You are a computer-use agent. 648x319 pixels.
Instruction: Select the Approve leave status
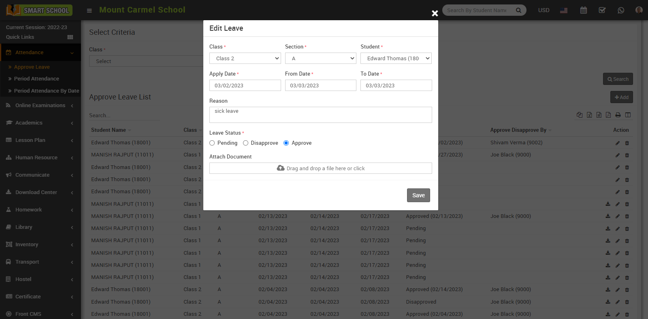pyautogui.click(x=286, y=143)
